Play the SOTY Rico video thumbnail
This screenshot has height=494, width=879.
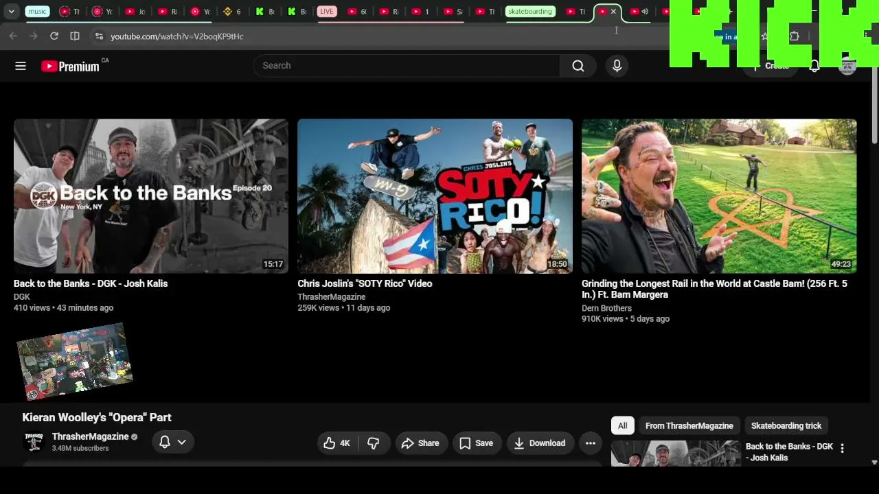(x=435, y=196)
